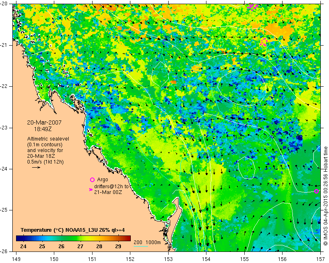329x263 pixels.
Task: Click the longitude axis label 157
Action: pos(320,259)
